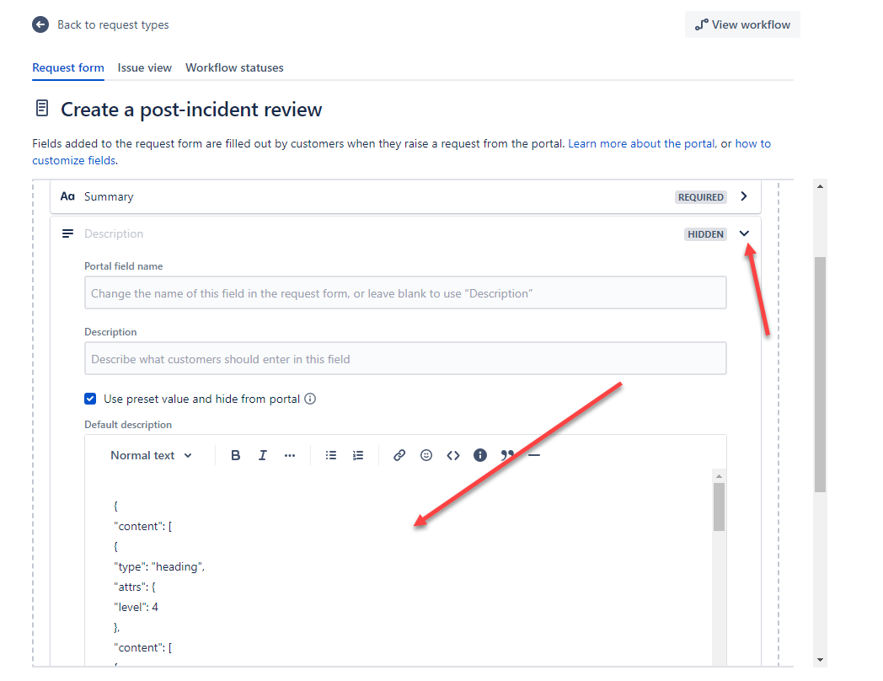Uncheck Use preset value and hide from portal
This screenshot has height=681, width=883.
click(90, 399)
